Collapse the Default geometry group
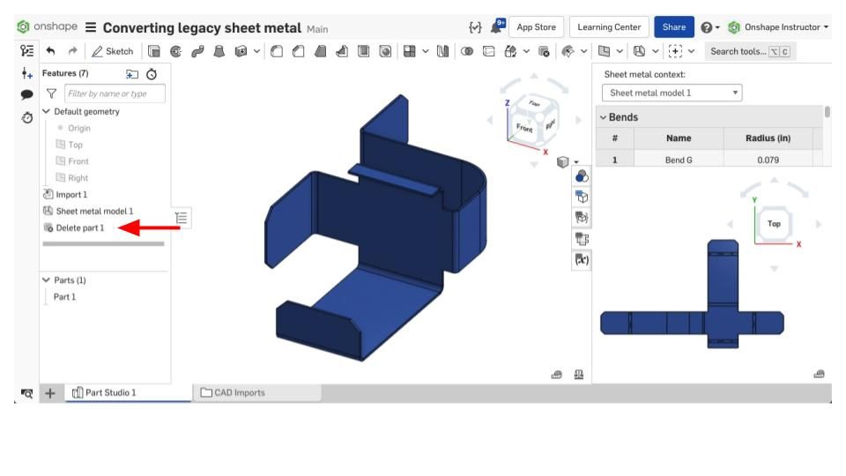Image resolution: width=846 pixels, height=476 pixels. [47, 112]
